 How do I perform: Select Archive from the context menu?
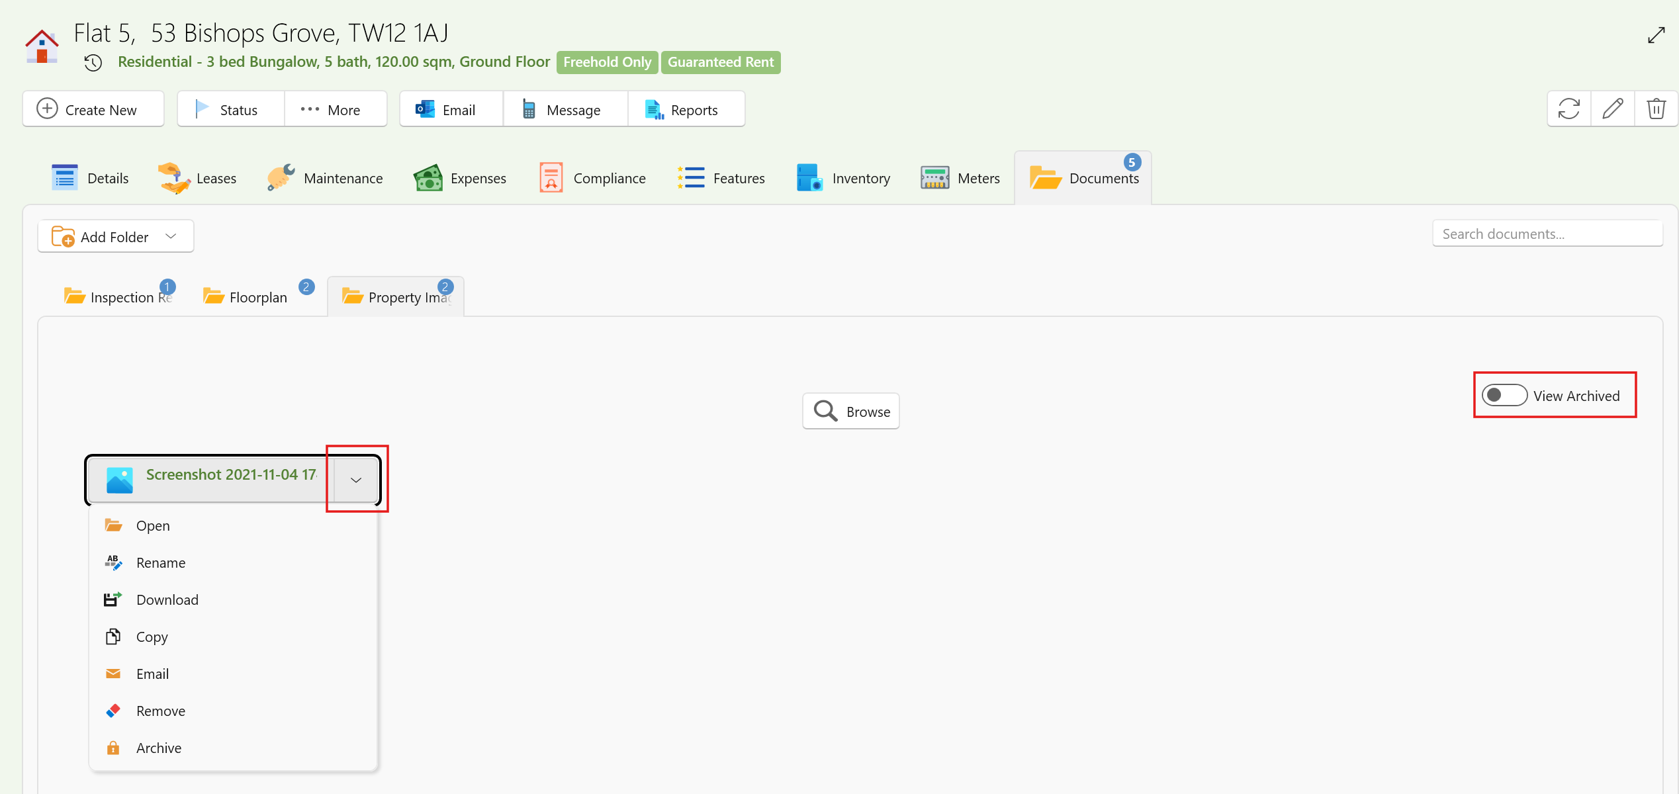coord(159,748)
